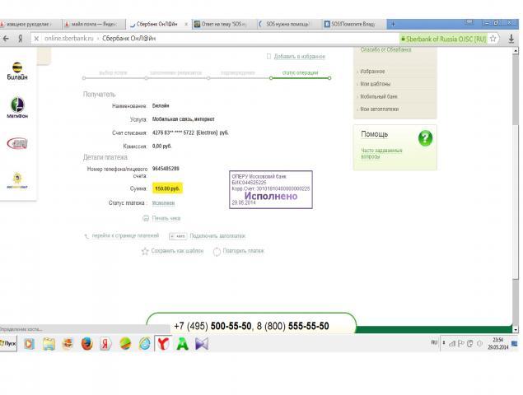The width and height of the screenshot is (523, 395).
Task: Open the media player taskbar icon
Action: click(30, 344)
